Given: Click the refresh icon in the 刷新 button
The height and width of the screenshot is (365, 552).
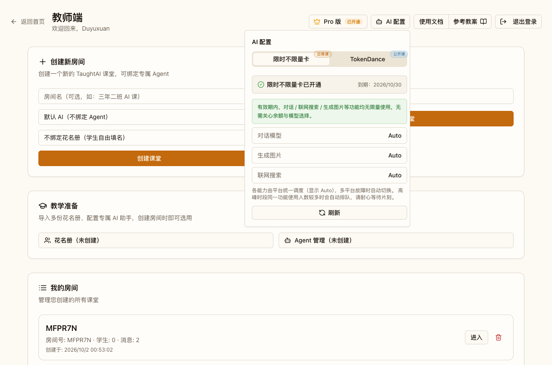Looking at the screenshot, I should click(322, 213).
